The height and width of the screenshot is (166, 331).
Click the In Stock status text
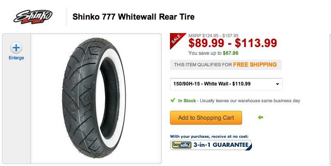187,101
